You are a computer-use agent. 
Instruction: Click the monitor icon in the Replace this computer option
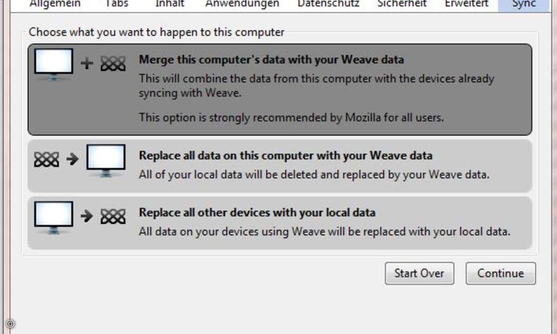pyautogui.click(x=106, y=161)
